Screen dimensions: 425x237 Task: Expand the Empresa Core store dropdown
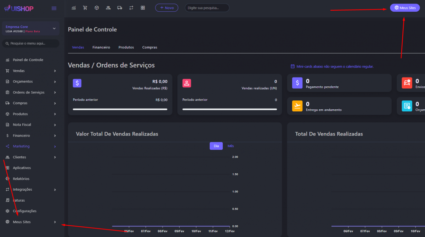pyautogui.click(x=54, y=28)
